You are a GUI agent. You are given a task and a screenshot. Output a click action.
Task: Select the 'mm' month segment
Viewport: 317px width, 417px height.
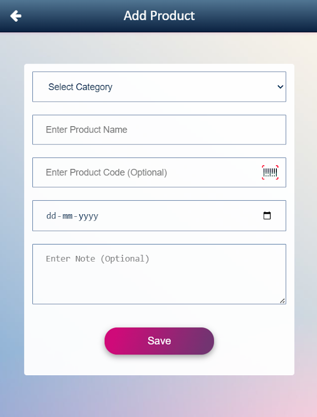tap(67, 216)
